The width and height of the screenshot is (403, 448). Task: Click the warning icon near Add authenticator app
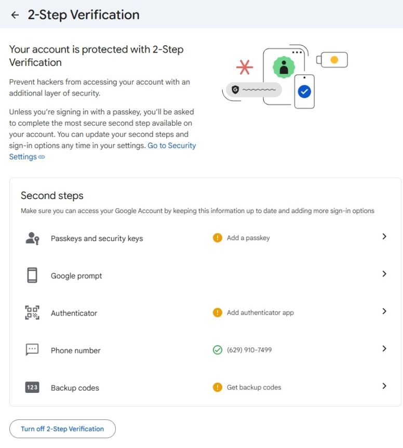pyautogui.click(x=219, y=312)
